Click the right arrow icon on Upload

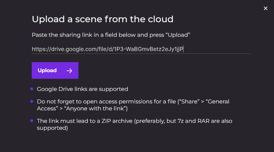[x=70, y=71]
